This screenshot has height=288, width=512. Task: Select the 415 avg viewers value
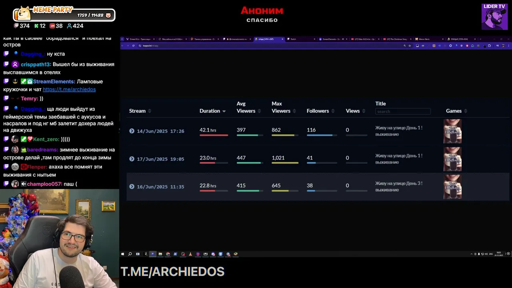tap(241, 186)
